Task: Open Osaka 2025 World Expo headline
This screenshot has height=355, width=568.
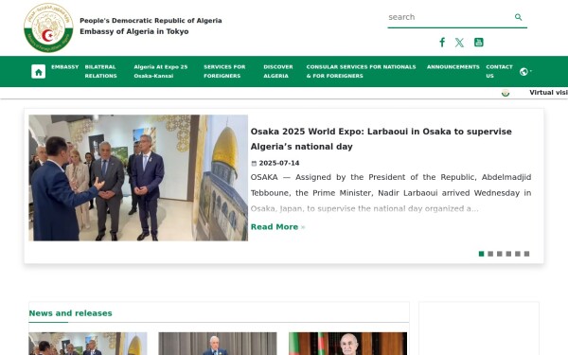Action: pyautogui.click(x=382, y=139)
